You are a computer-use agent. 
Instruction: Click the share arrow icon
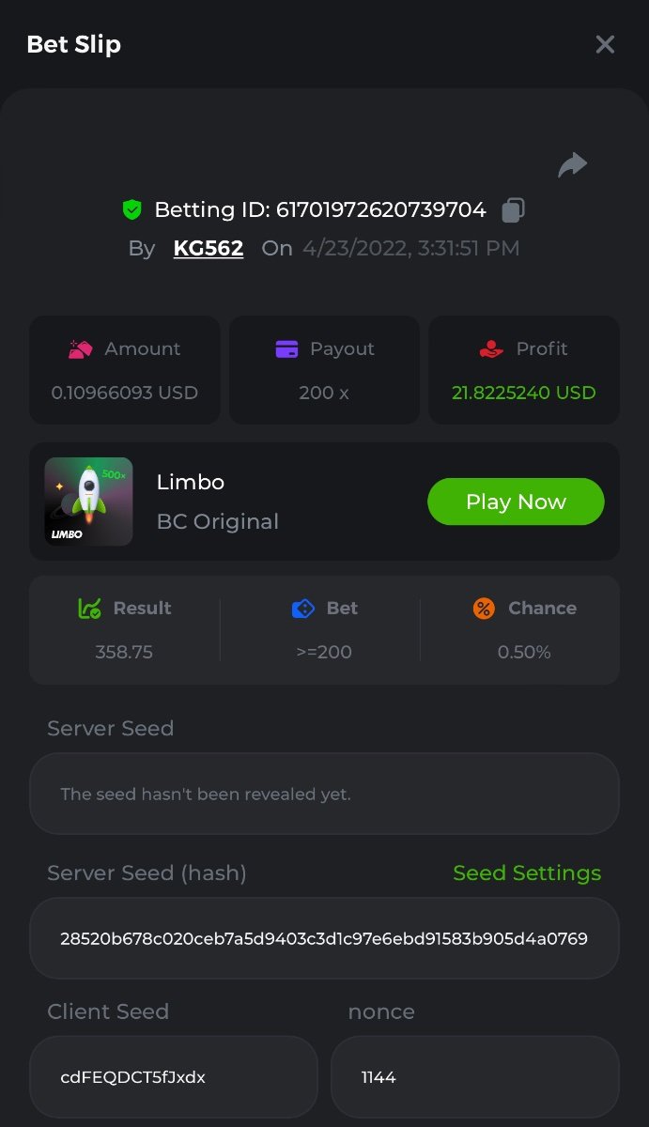coord(572,166)
